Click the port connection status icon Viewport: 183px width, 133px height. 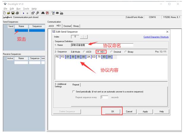pos(7,17)
